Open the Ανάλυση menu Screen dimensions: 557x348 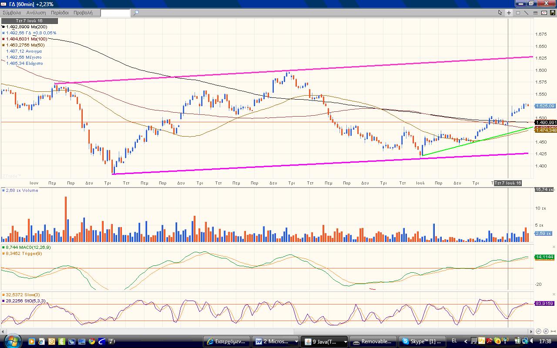point(36,13)
